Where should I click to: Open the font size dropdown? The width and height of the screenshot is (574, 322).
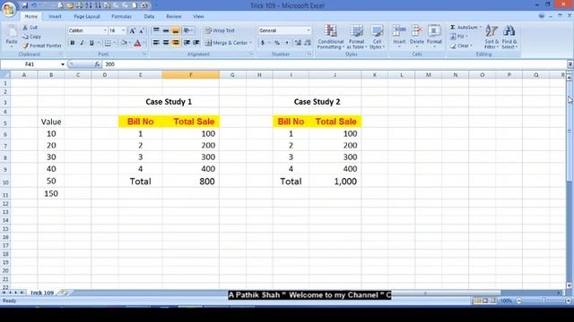(124, 30)
